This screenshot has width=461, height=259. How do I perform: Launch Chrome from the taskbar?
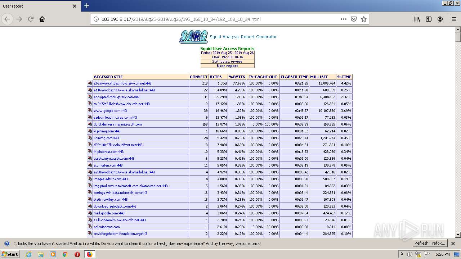click(65, 254)
